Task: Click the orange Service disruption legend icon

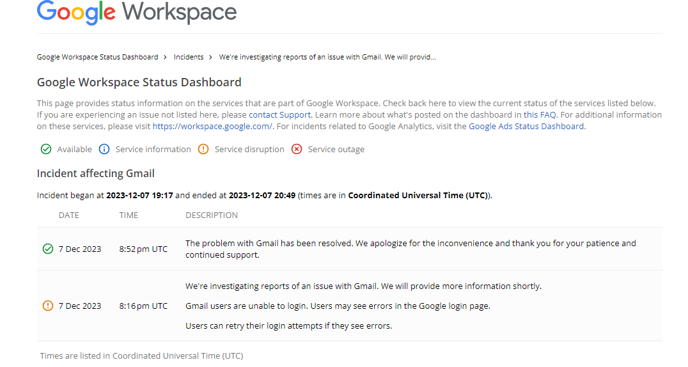Action: (x=203, y=149)
